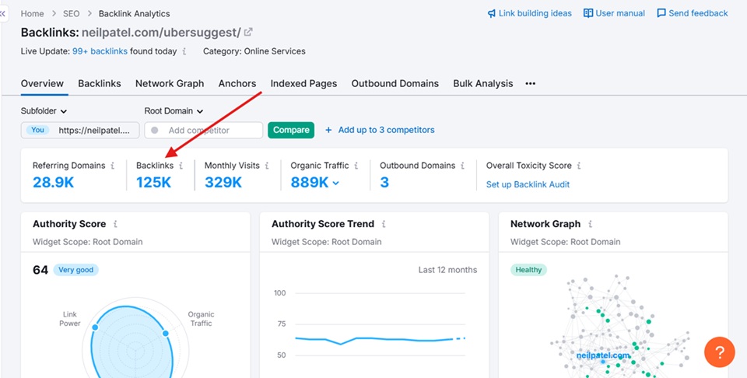Expand the Organic Traffic 889K chevron
This screenshot has width=747, height=378.
tap(336, 183)
